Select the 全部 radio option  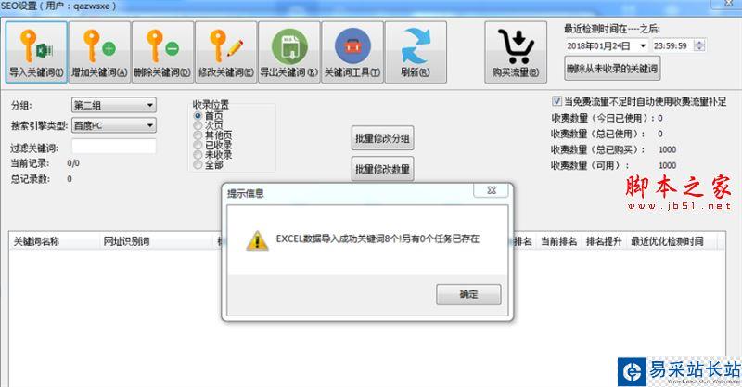pos(198,165)
